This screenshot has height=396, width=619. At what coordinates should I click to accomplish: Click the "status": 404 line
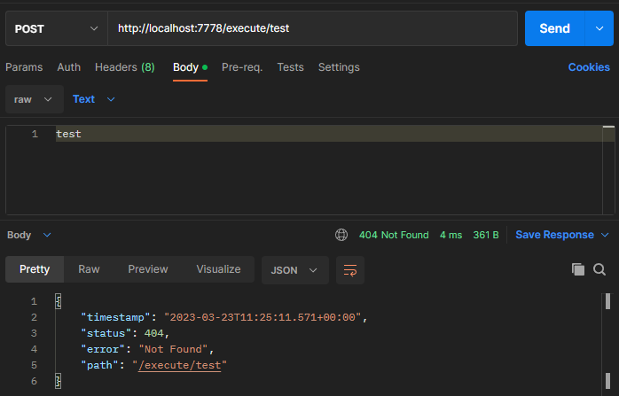point(125,334)
